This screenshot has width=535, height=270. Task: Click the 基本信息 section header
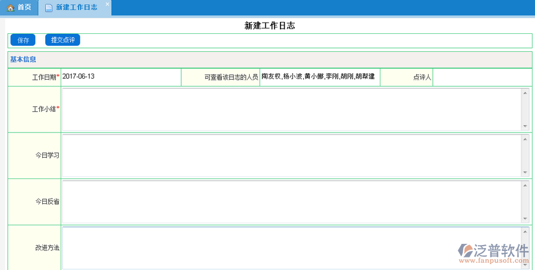pos(24,59)
